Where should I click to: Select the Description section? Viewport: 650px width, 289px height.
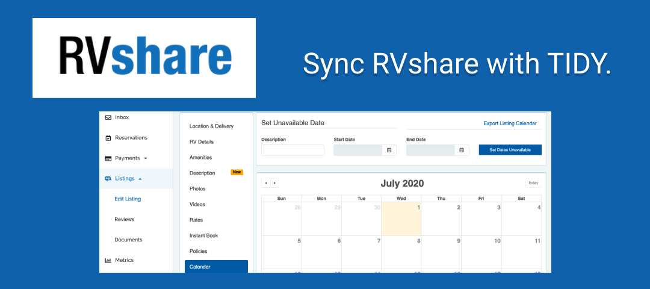[x=202, y=173]
